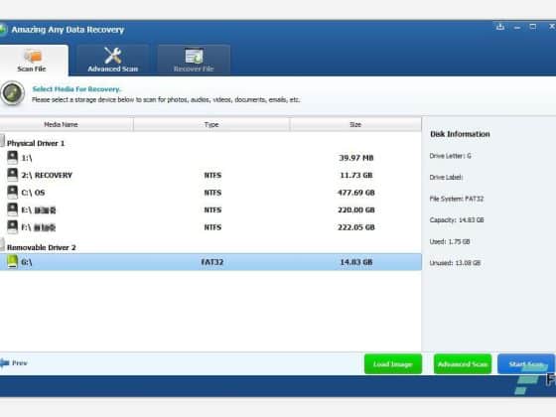Click the 222.05 GB size value
Screen dimensions: 556x417
356,227
